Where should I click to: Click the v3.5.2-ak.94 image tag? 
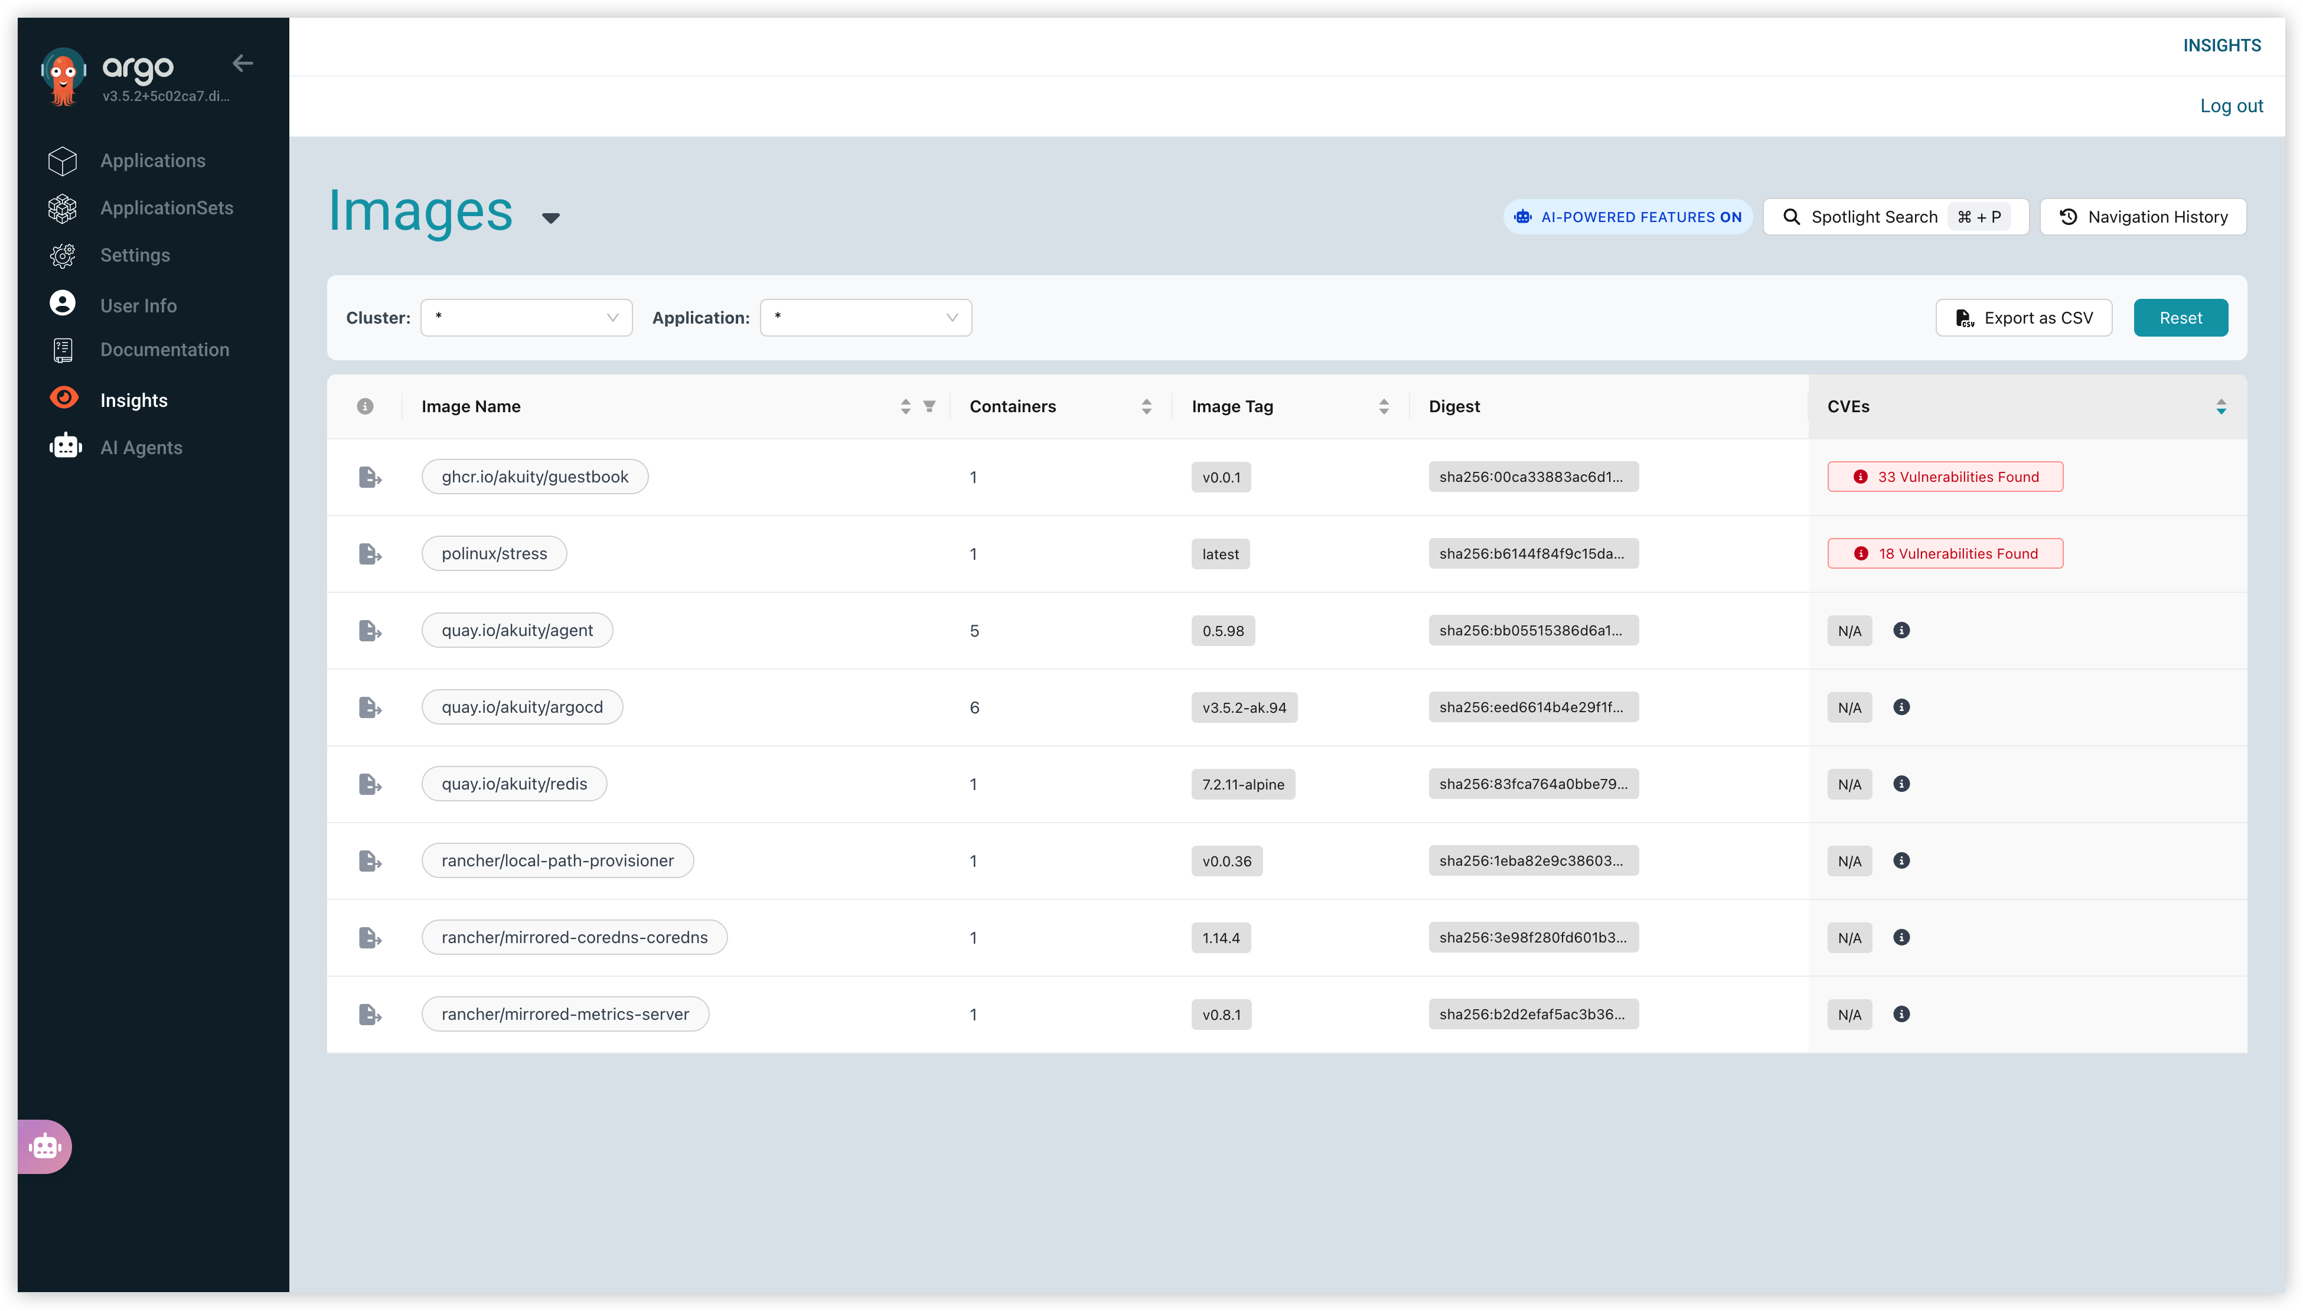tap(1244, 707)
